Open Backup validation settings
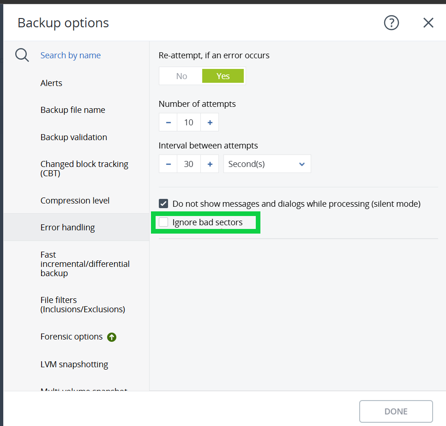446x426 pixels. click(x=74, y=137)
